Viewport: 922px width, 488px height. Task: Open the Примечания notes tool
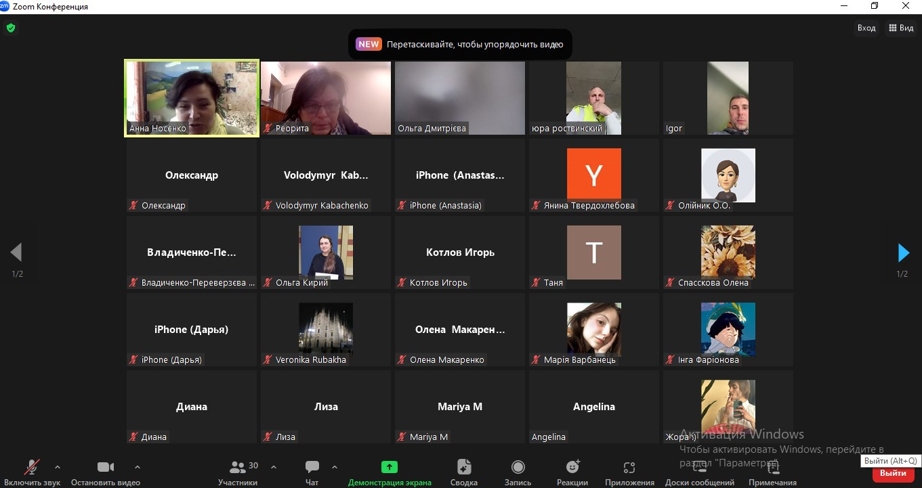click(x=772, y=472)
